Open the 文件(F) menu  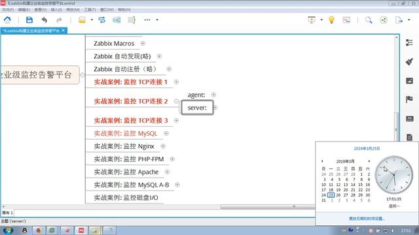pos(8,10)
